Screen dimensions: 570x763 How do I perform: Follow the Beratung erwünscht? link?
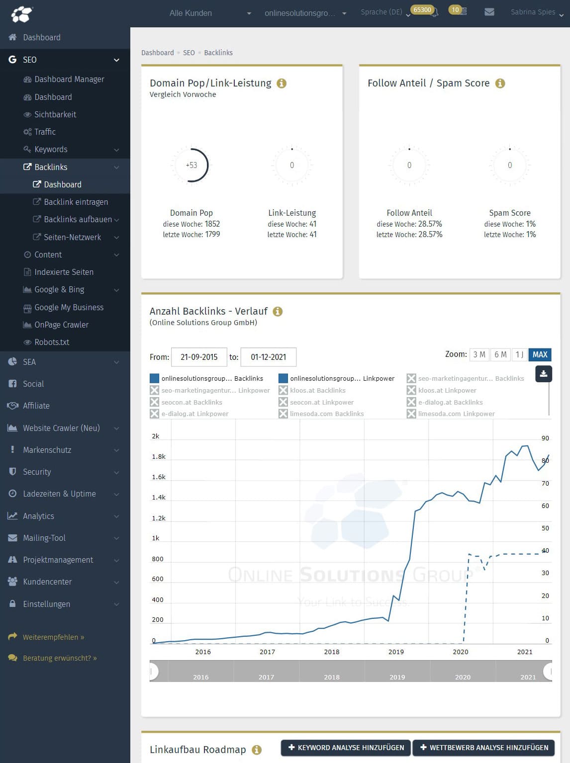pyautogui.click(x=60, y=658)
